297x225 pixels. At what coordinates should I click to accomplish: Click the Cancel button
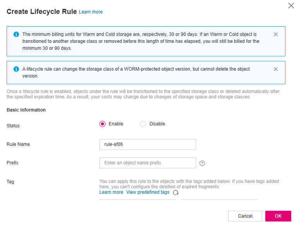coord(245,216)
